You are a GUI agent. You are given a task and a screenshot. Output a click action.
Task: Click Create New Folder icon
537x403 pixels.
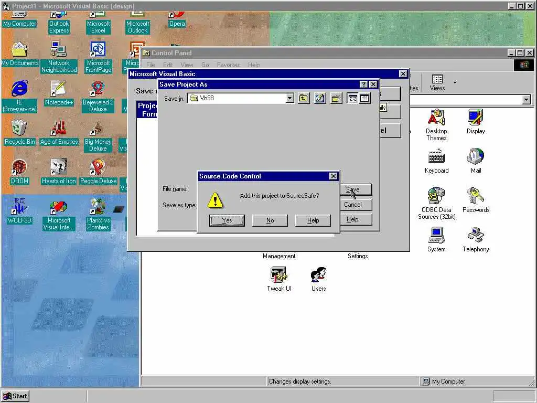[336, 98]
